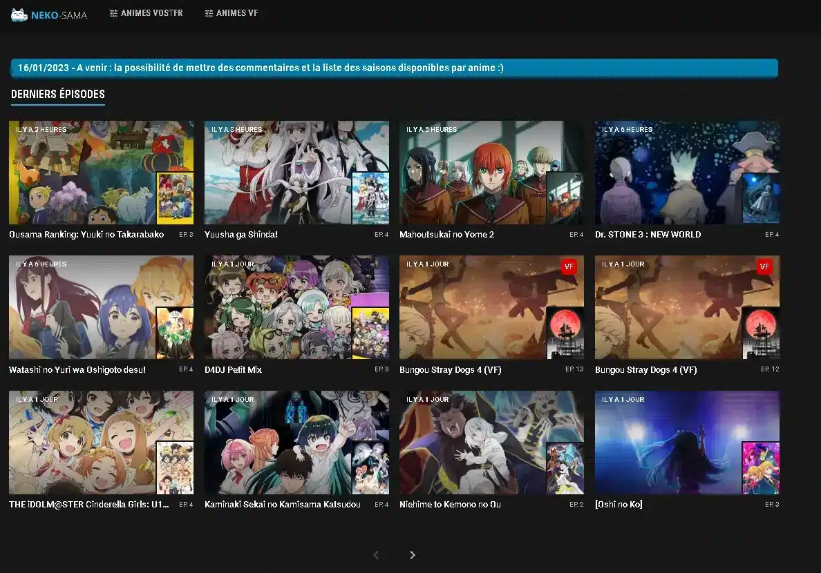
Task: Open Ousama Ranking episode thumbnail
Action: [x=101, y=173]
